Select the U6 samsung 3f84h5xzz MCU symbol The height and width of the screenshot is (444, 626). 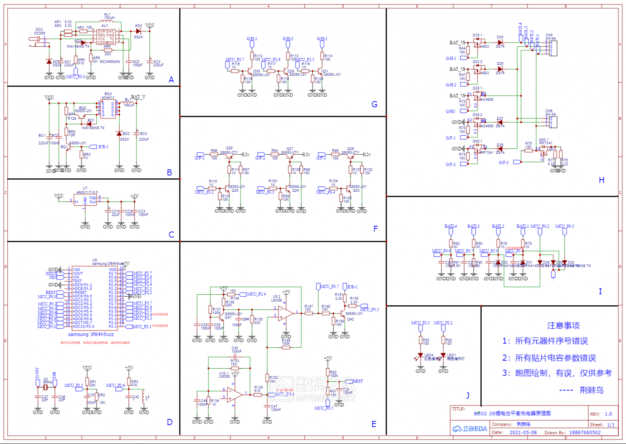pyautogui.click(x=95, y=298)
